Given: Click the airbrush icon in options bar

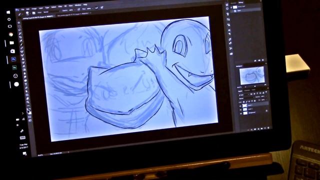Looking at the screenshot, I should tap(96, 8).
